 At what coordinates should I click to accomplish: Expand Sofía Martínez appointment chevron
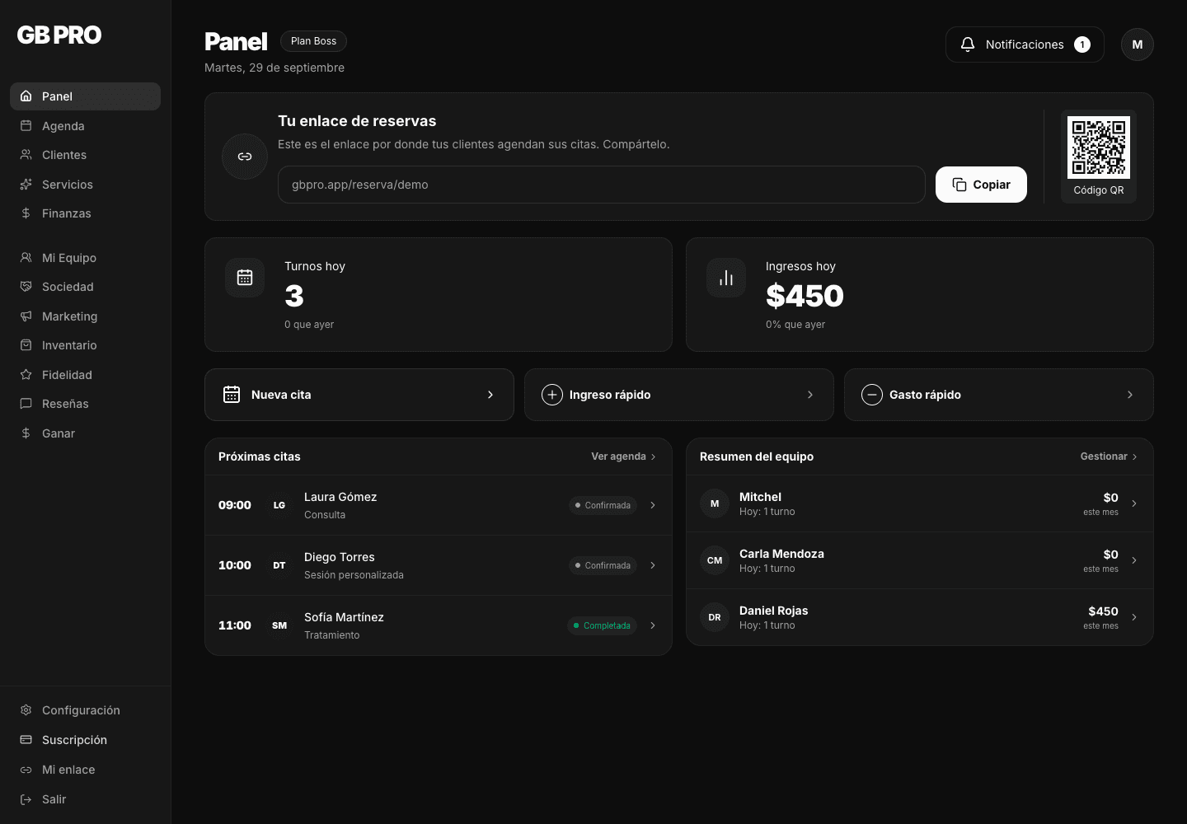point(653,625)
